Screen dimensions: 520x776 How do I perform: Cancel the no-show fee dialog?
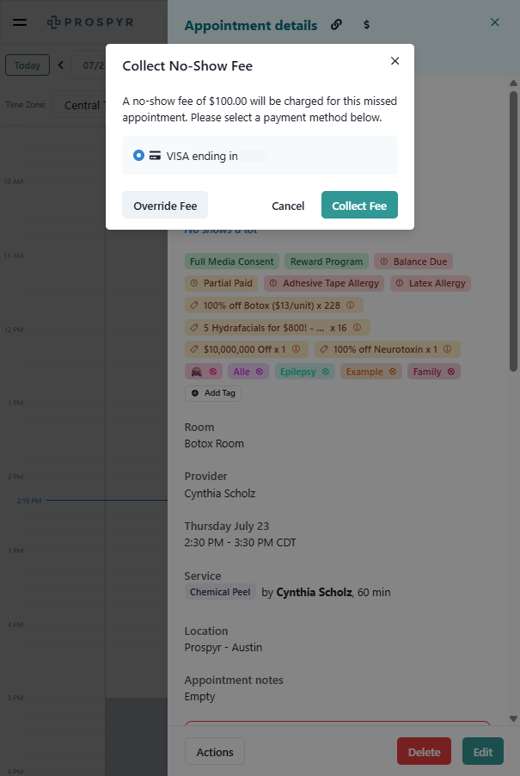point(288,206)
